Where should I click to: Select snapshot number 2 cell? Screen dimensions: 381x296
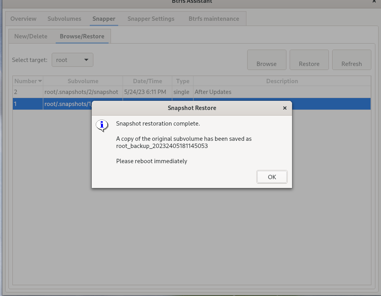[28, 92]
